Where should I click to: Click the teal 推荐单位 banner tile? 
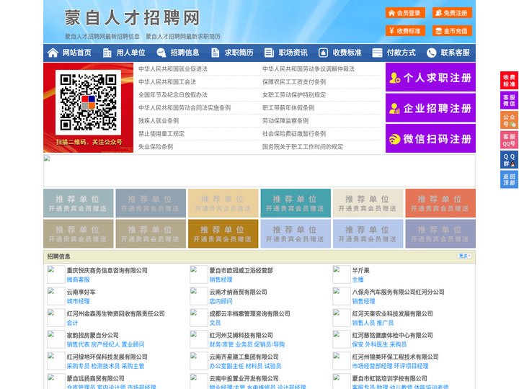click(x=296, y=203)
